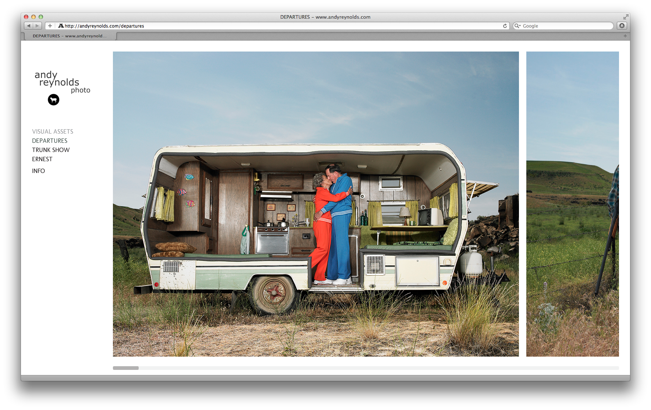The image size is (651, 410).
Task: Click the Google search magnifier icon
Action: pos(517,26)
